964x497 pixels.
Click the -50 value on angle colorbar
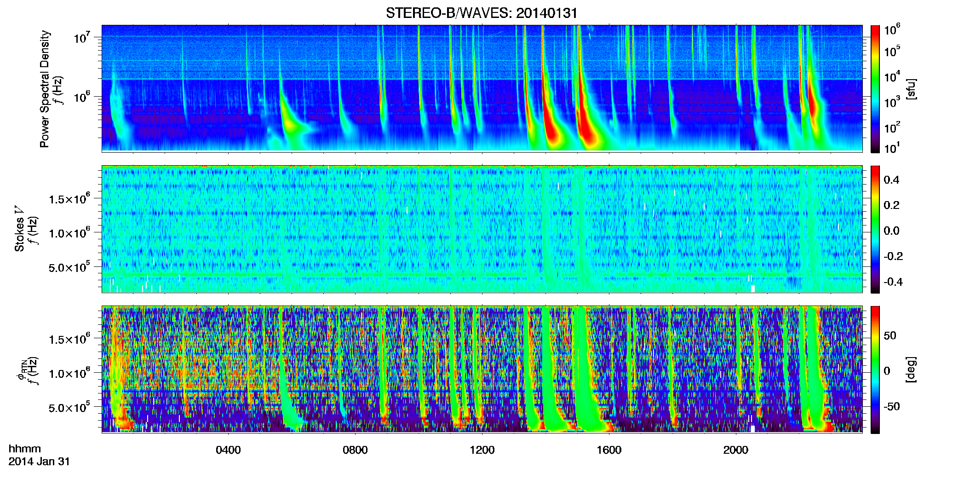[x=892, y=406]
